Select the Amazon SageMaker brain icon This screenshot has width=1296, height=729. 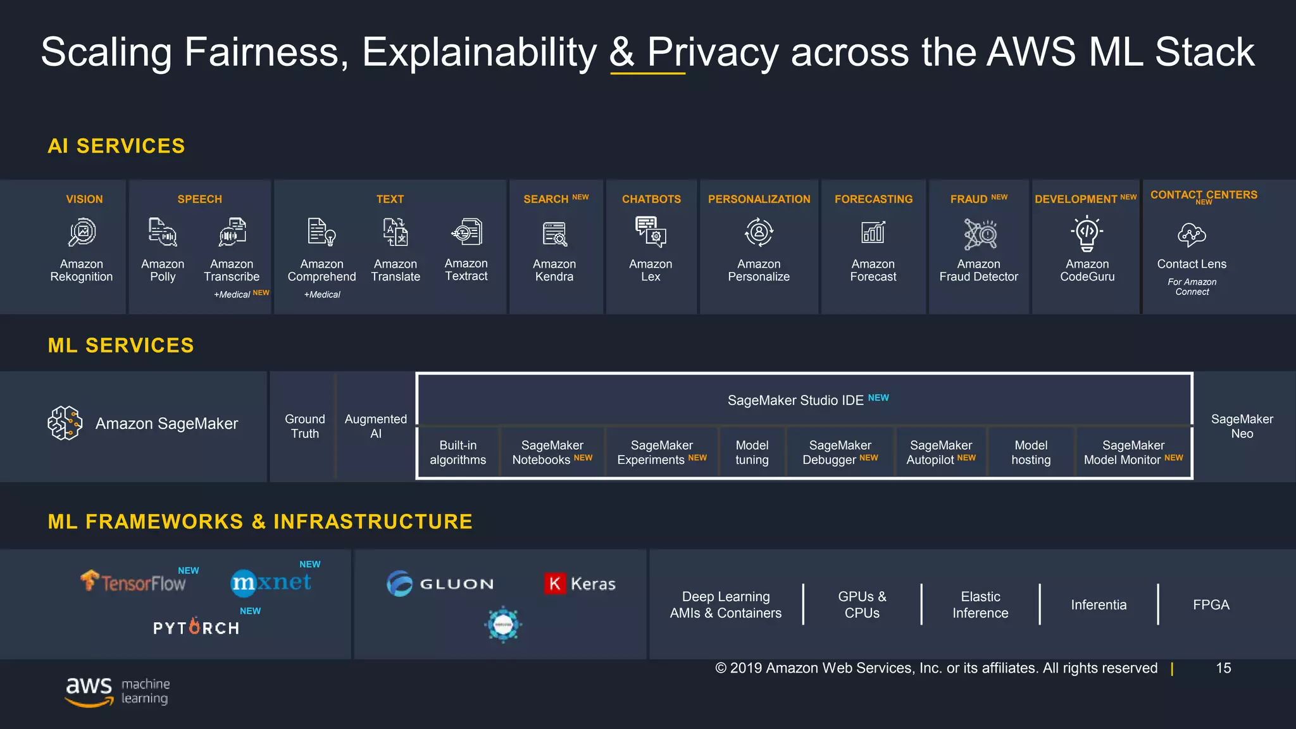click(x=65, y=423)
